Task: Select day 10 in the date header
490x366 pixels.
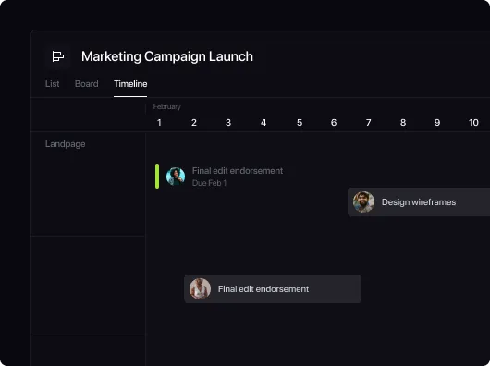Action: tap(473, 122)
